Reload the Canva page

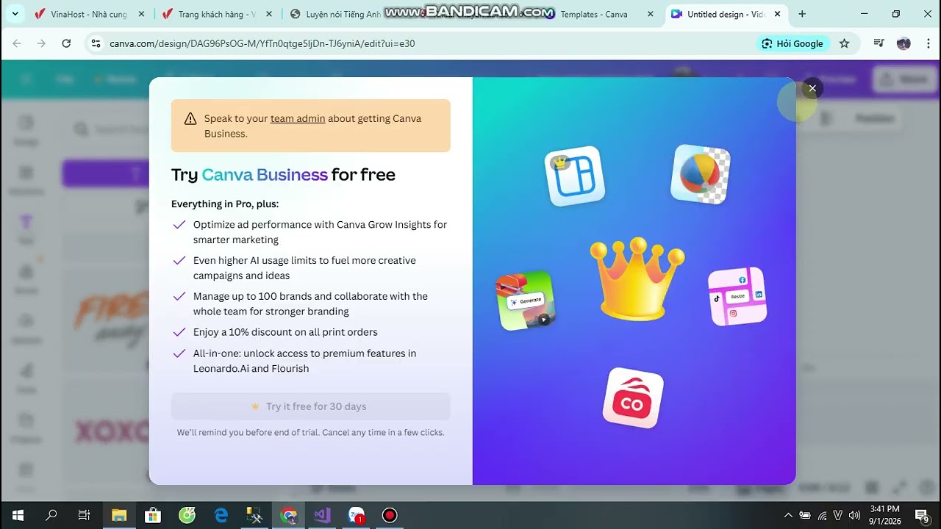point(66,43)
